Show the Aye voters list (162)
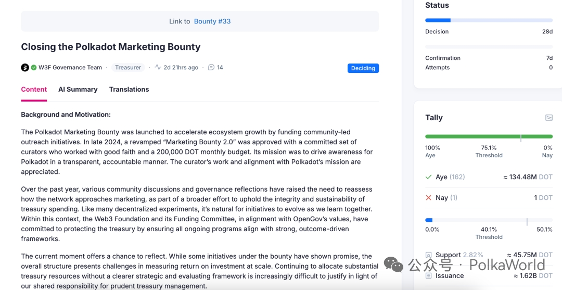The width and height of the screenshot is (562, 290). pyautogui.click(x=457, y=177)
